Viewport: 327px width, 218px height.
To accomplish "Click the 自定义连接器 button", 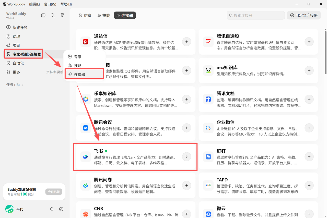I will 304,15.
